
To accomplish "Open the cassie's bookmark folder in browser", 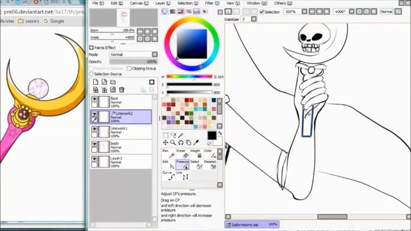I will click(28, 21).
